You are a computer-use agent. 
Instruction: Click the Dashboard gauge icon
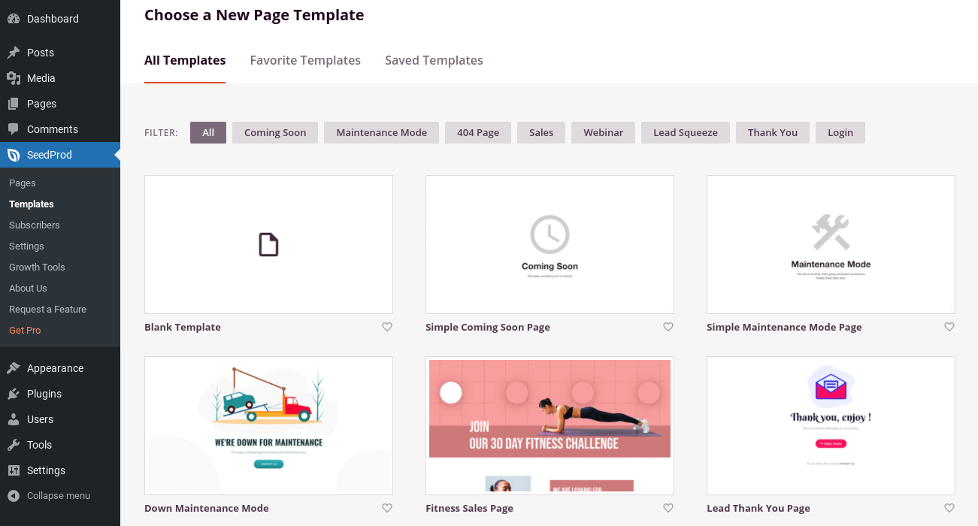click(14, 19)
